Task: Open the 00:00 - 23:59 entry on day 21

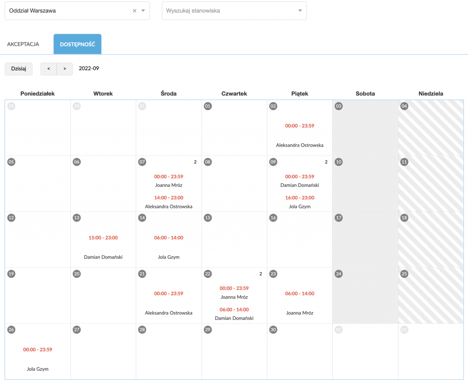Action: coord(169,293)
